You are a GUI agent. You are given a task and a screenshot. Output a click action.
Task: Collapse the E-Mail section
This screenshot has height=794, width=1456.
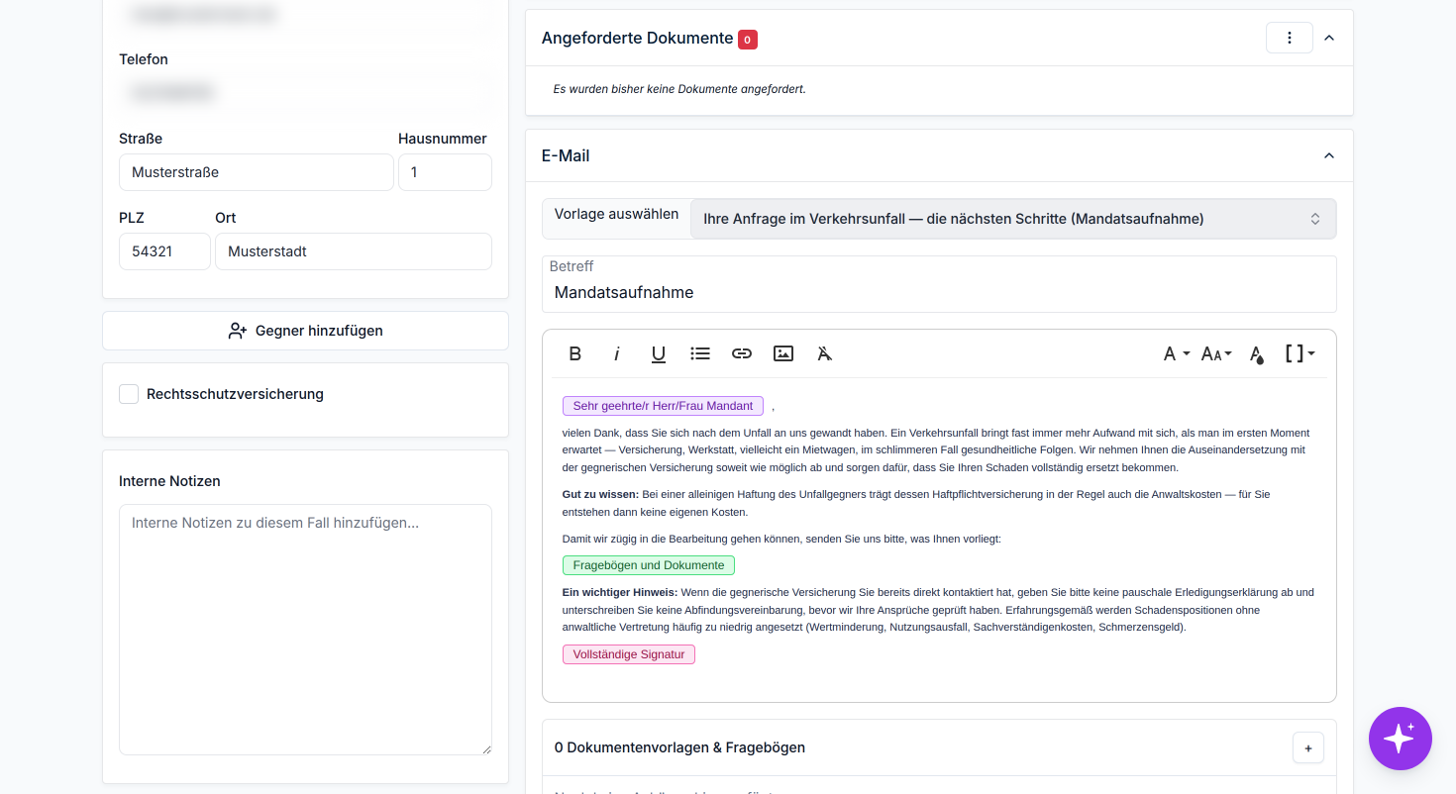tap(1329, 155)
